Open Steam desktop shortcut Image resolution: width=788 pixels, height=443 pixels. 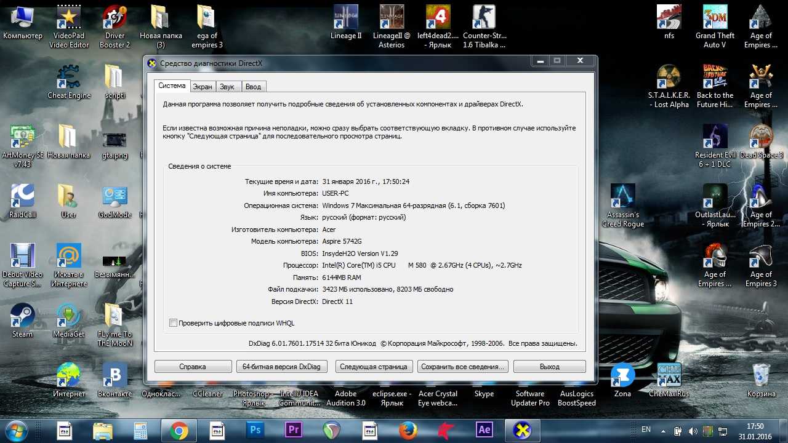click(x=23, y=321)
